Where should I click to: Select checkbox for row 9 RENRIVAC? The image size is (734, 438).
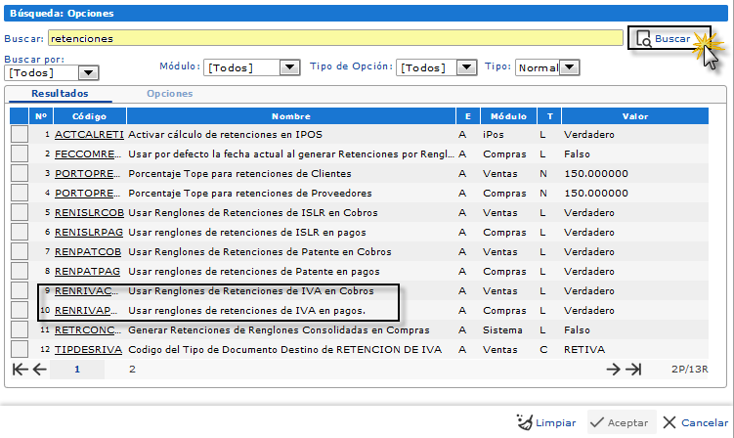[x=20, y=290]
